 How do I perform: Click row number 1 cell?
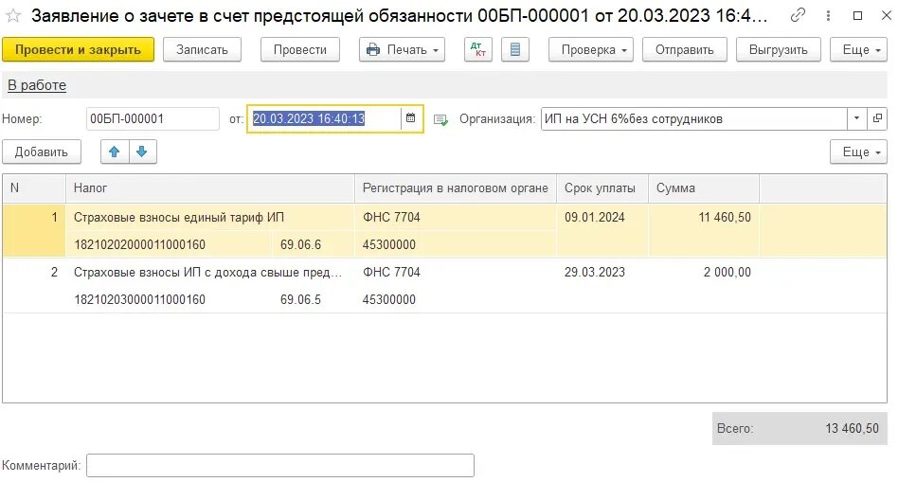click(x=34, y=231)
